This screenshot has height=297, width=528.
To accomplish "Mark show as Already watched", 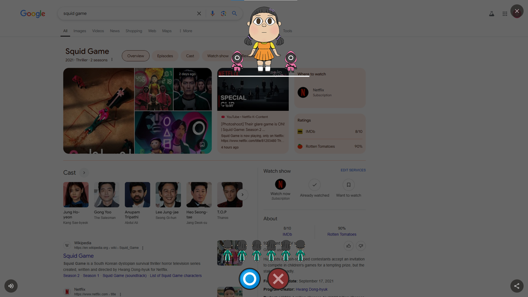I will pos(314,185).
